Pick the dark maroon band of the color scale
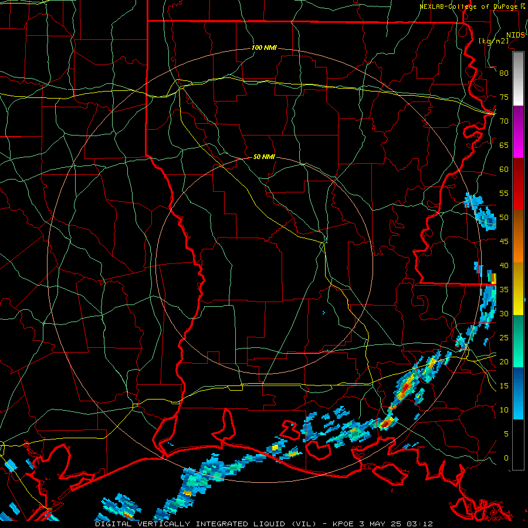528x528 pixels. tap(518, 172)
